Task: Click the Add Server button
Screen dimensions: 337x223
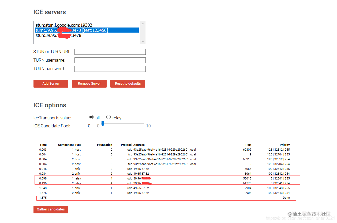Action: [51, 84]
